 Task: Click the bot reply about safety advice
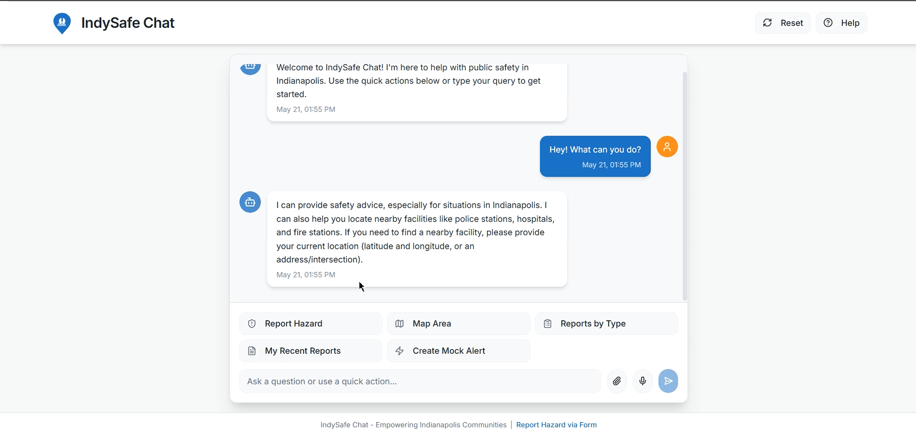point(417,239)
